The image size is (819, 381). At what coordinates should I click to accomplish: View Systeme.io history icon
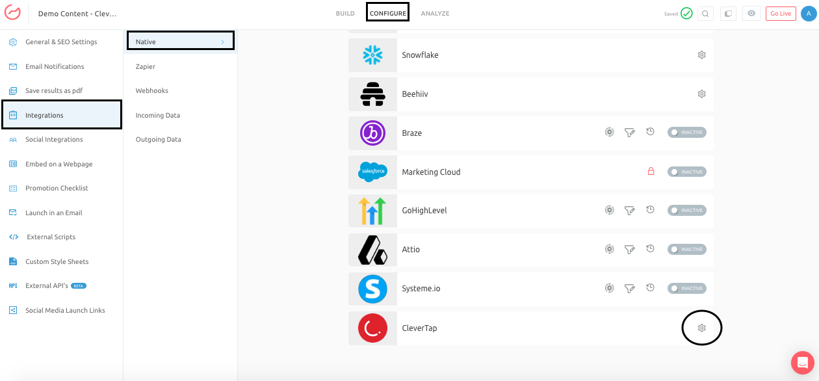650,288
